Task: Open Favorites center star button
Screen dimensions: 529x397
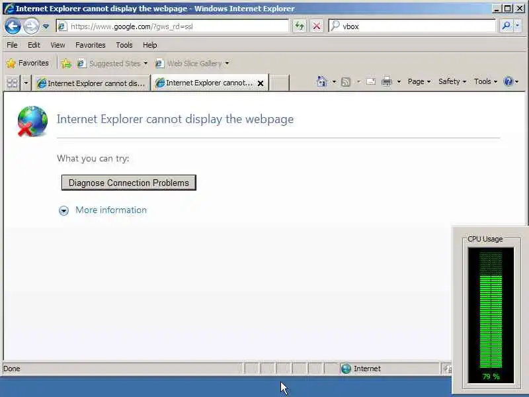Action: click(28, 63)
